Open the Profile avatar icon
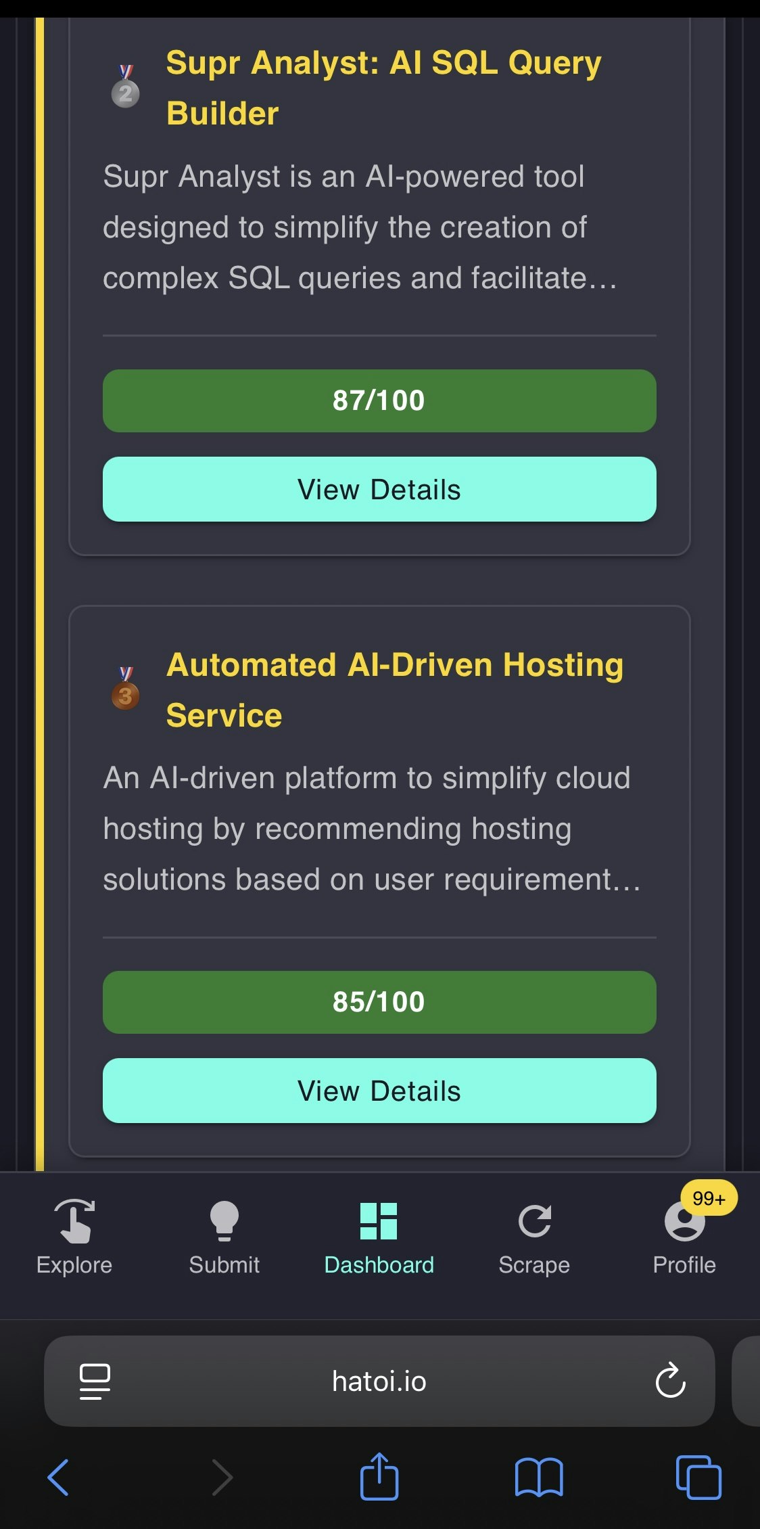This screenshot has height=1529, width=760. click(684, 1222)
